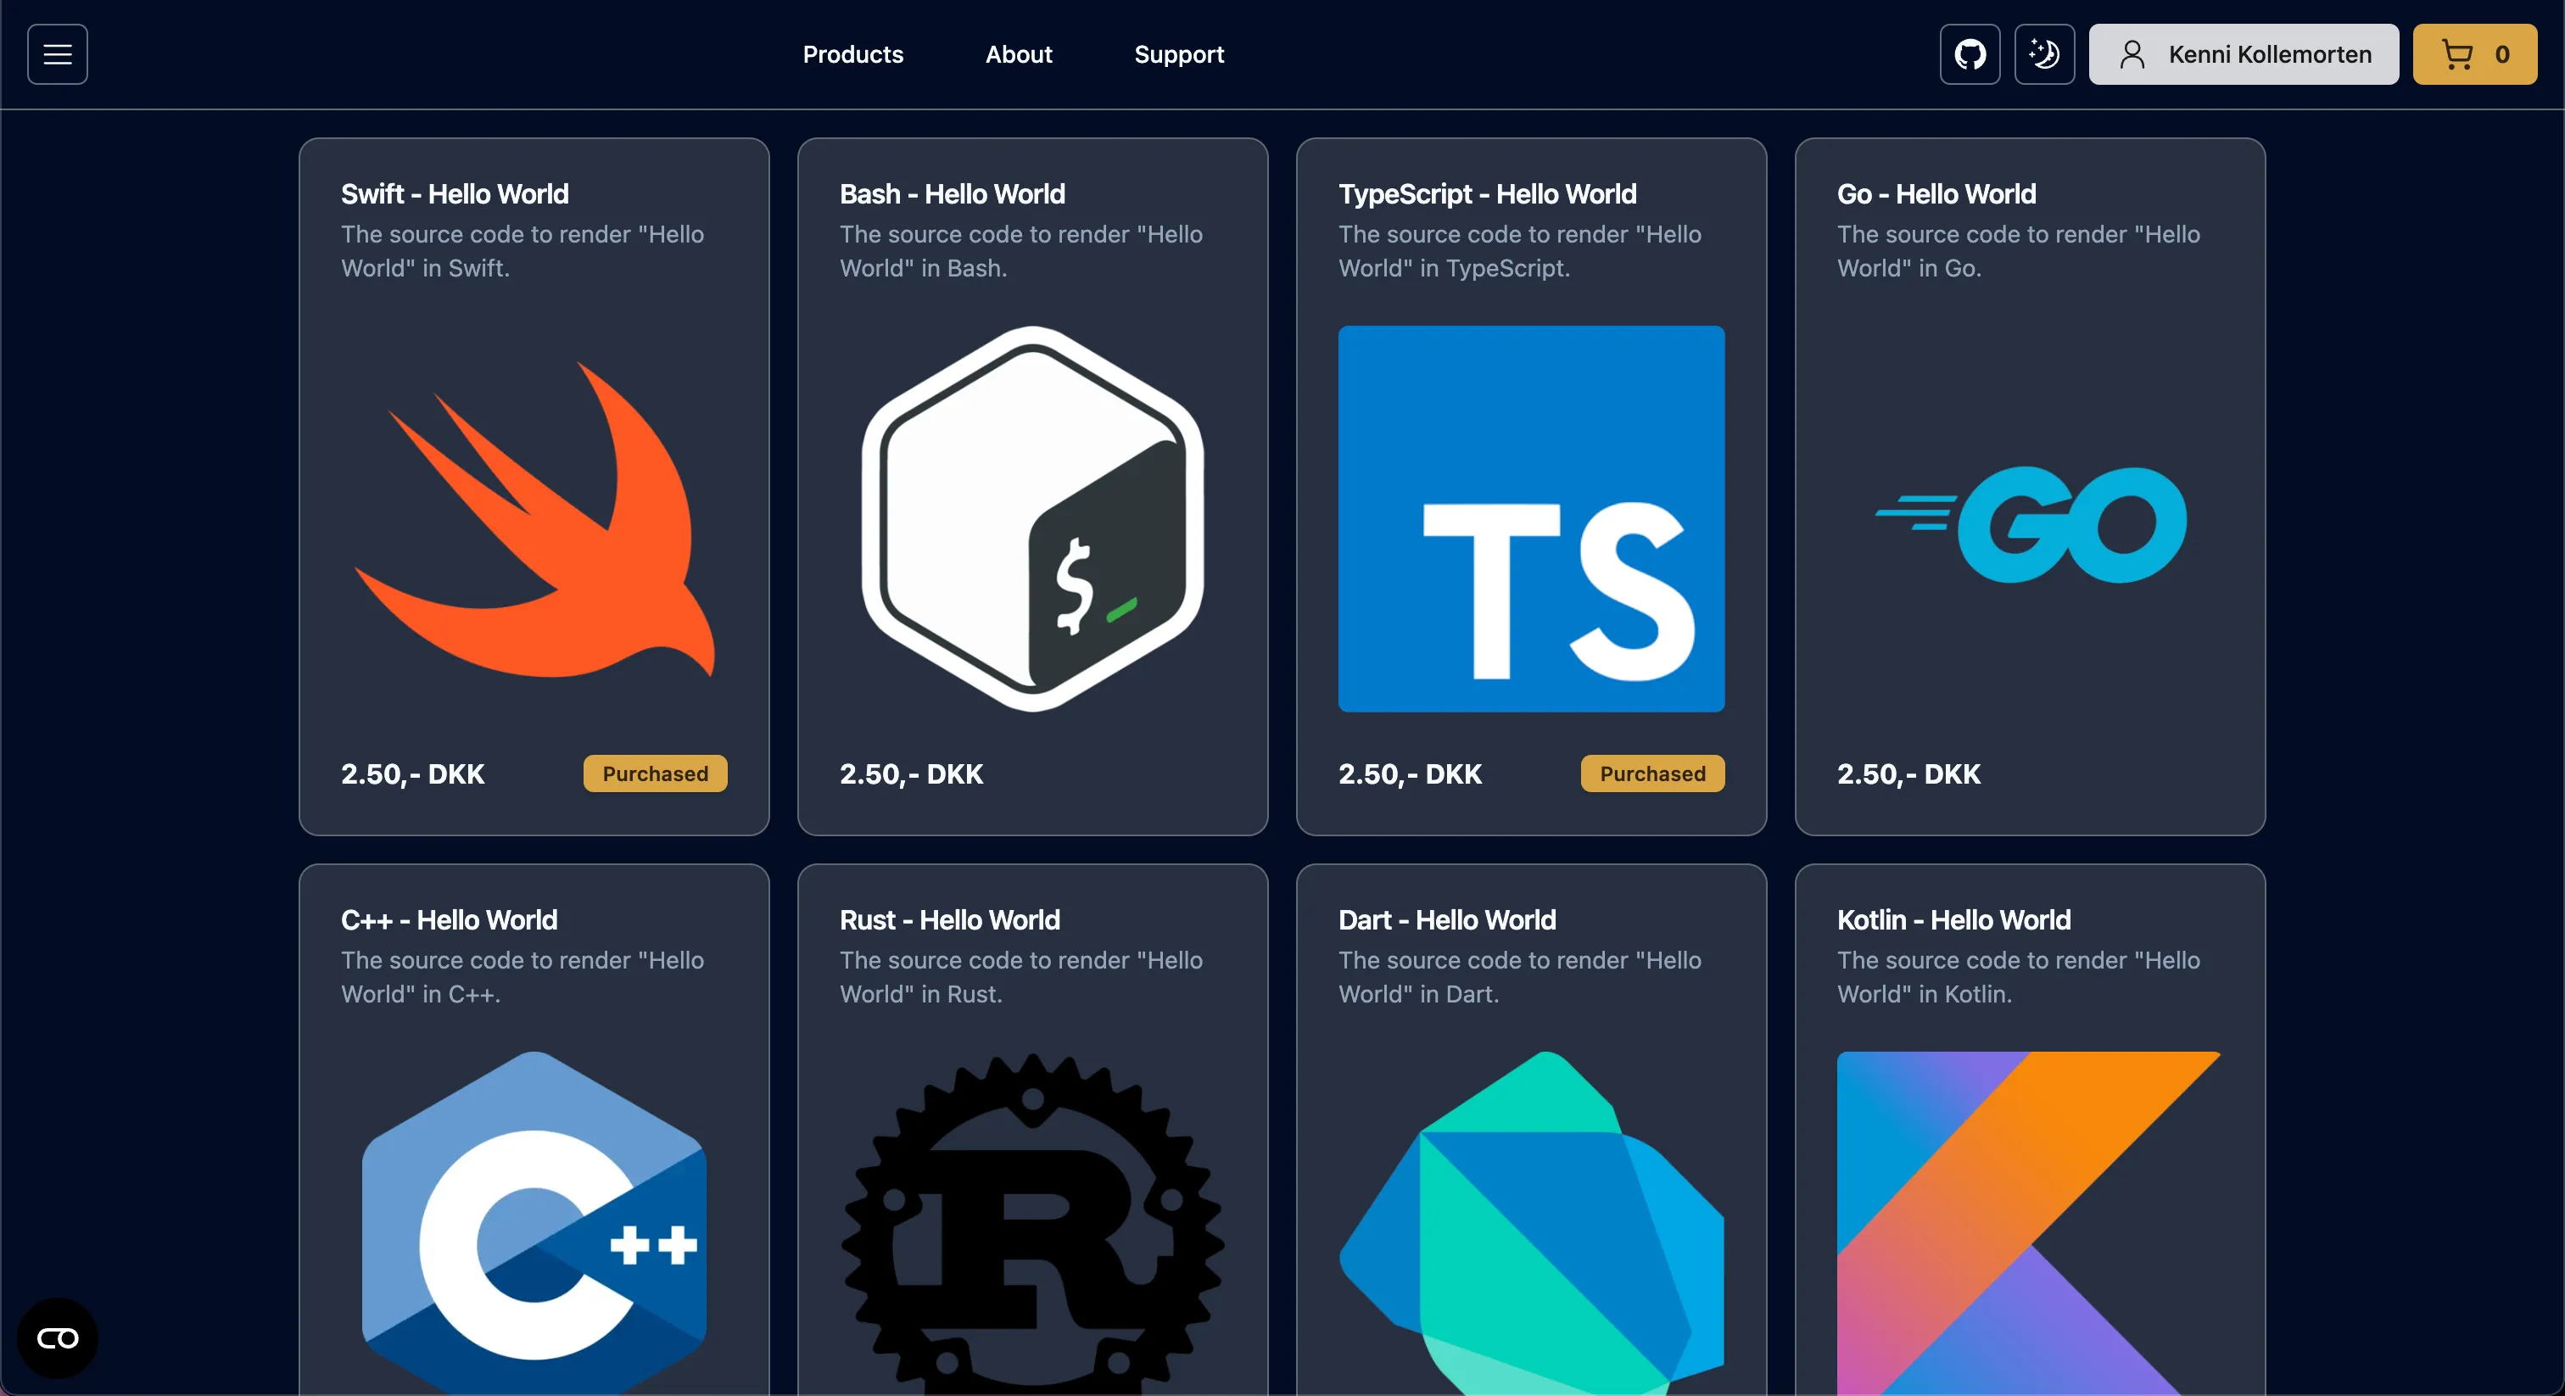2565x1396 pixels.
Task: Click Purchased badge on TypeScript card
Action: pyautogui.click(x=1653, y=773)
